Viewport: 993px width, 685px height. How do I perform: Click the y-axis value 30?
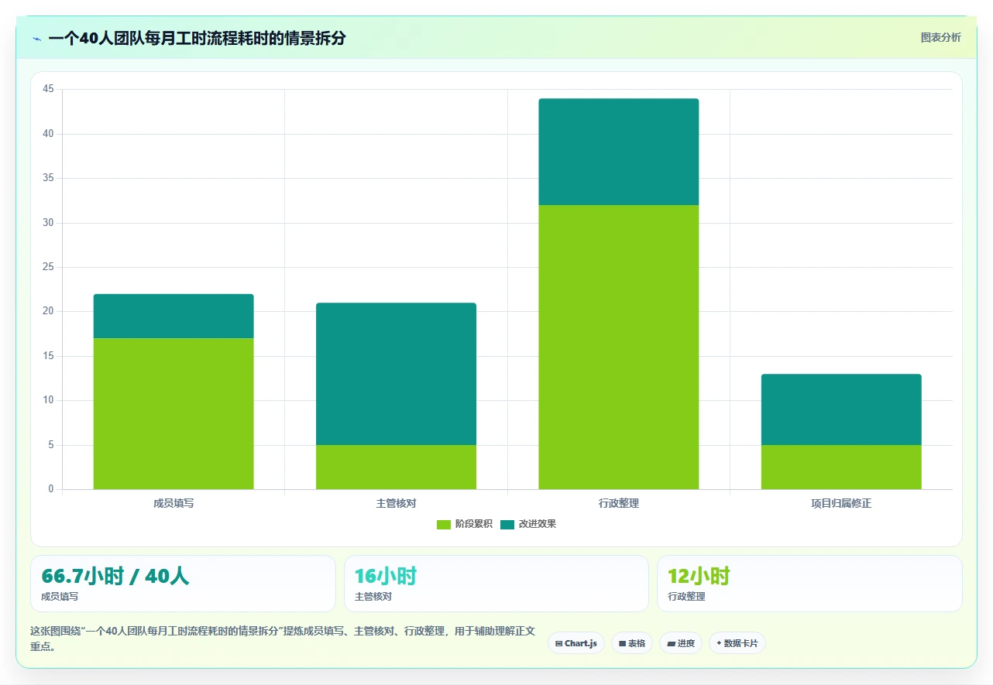(48, 223)
